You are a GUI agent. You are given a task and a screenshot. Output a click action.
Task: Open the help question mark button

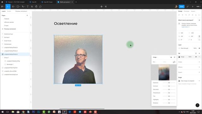coord(197,105)
